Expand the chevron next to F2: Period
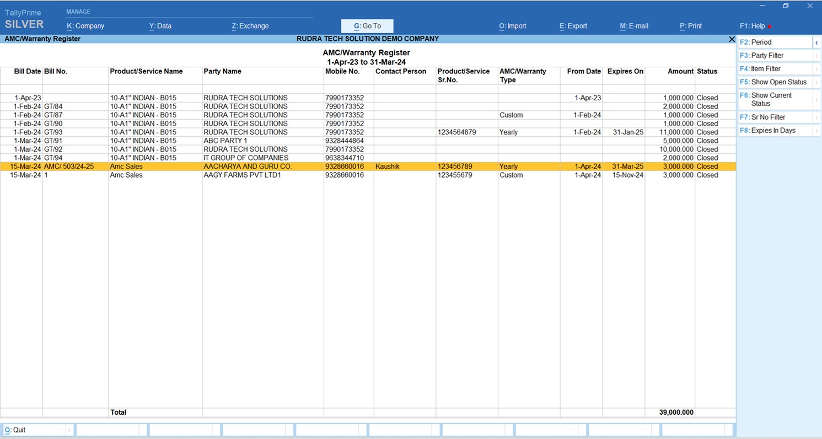Image resolution: width=822 pixels, height=439 pixels. pos(816,42)
